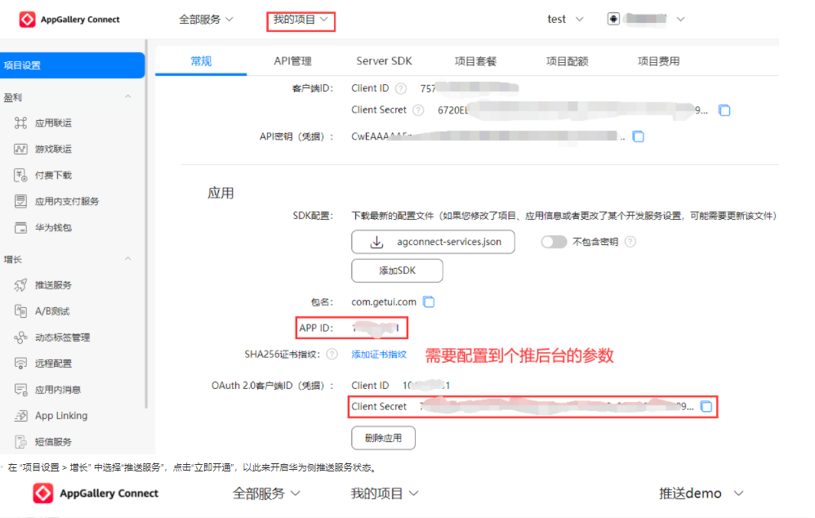
Task: Switch to the 项目费用 tab
Action: (x=658, y=61)
